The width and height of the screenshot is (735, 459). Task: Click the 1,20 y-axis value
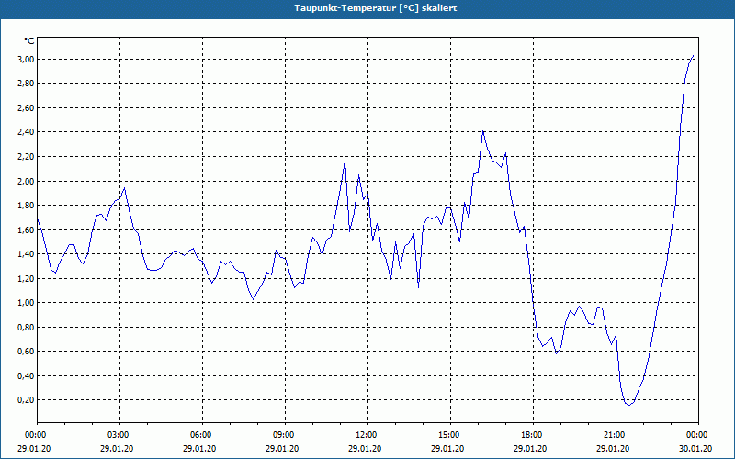[x=26, y=278]
